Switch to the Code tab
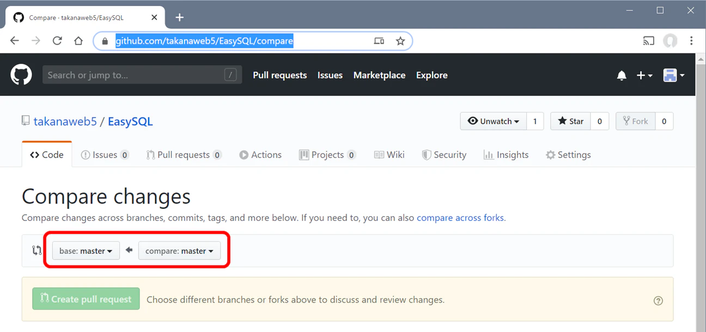706x332 pixels. 47,155
